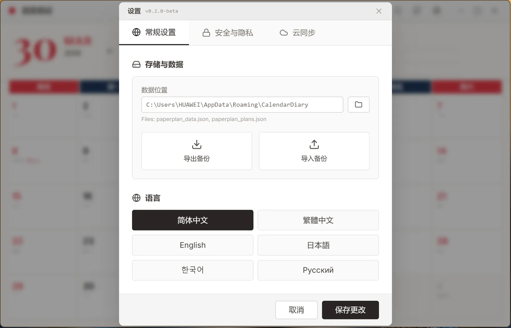Viewport: 511px width, 328px height.
Task: Click the data location path field
Action: (242, 105)
